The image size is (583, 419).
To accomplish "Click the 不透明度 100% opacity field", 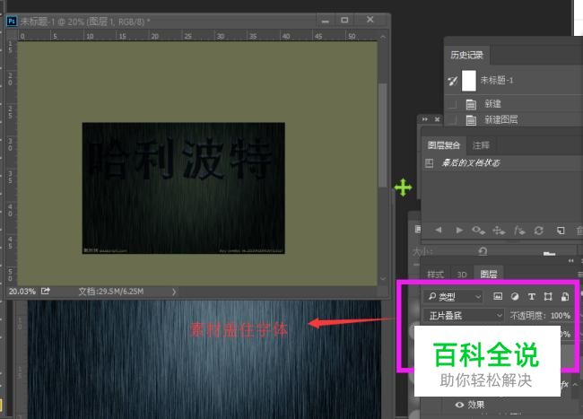I will (x=561, y=316).
